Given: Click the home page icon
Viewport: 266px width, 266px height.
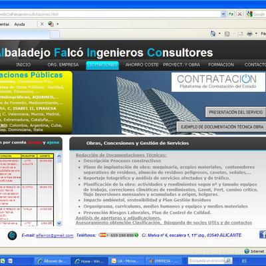Looking at the screenshot, I should pyautogui.click(x=213, y=34).
